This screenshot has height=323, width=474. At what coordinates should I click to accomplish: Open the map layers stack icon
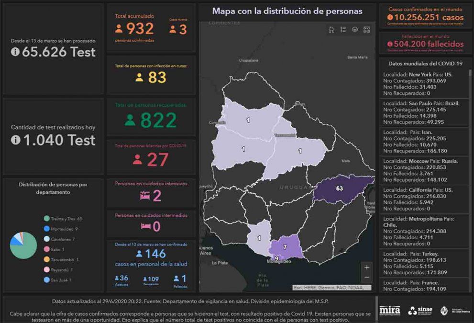click(x=355, y=30)
